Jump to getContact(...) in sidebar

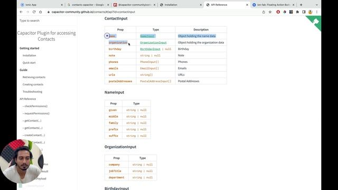pyautogui.click(x=32, y=121)
